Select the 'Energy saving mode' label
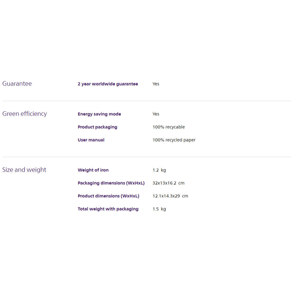 (99, 114)
